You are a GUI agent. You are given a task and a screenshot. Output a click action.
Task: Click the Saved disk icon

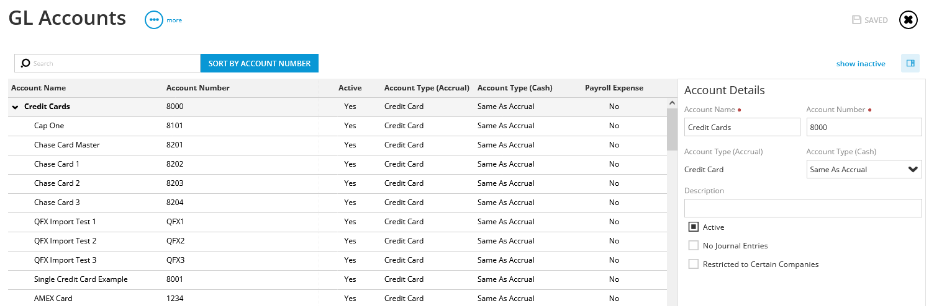click(857, 20)
